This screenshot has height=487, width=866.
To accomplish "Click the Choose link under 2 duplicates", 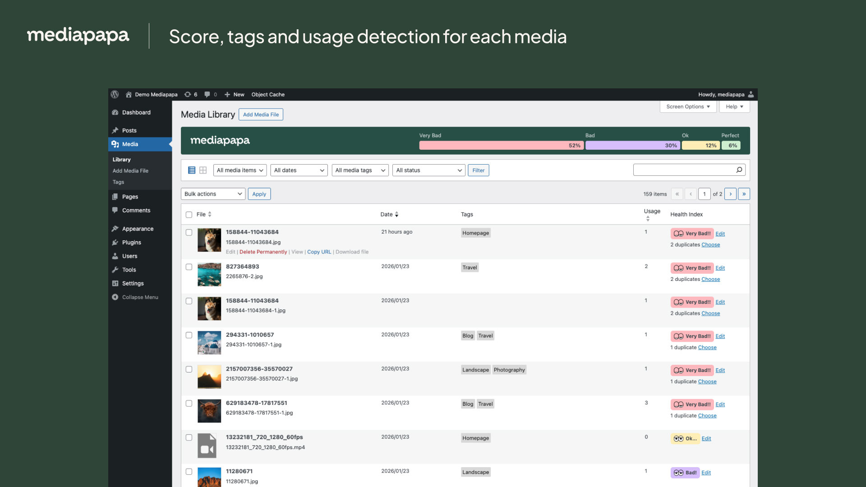I will point(710,244).
